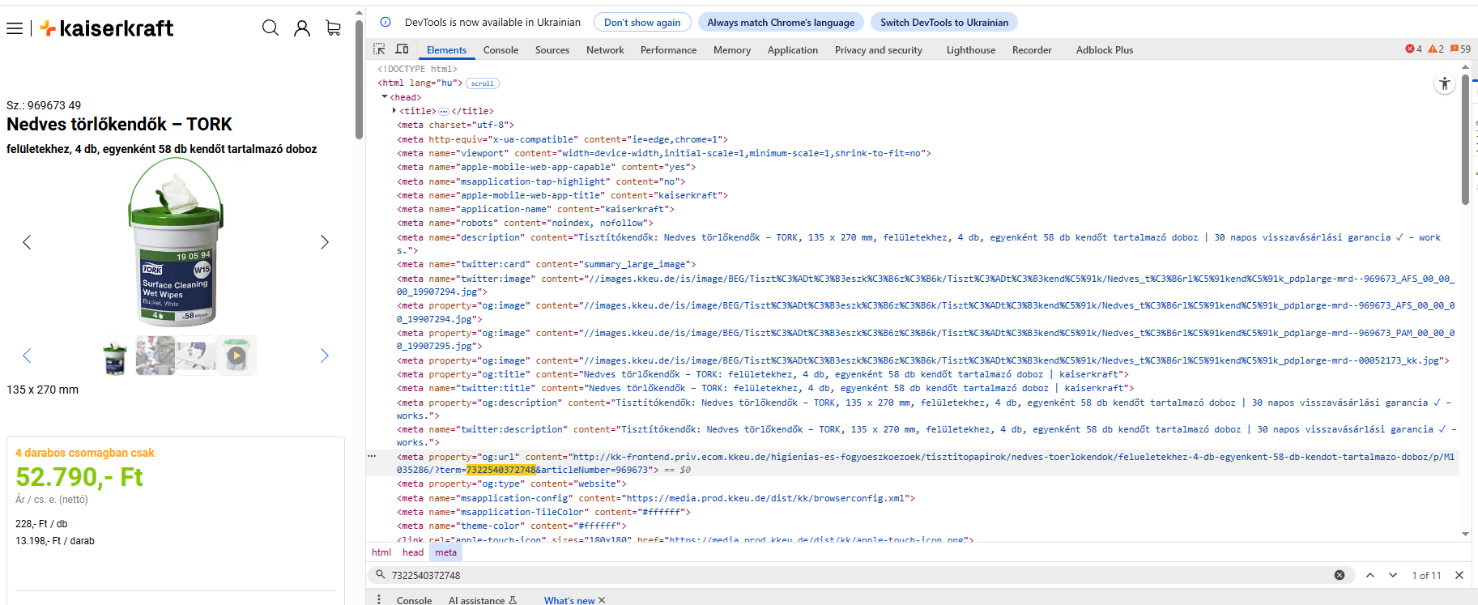Expand the title element node
The width and height of the screenshot is (1478, 605).
click(394, 111)
